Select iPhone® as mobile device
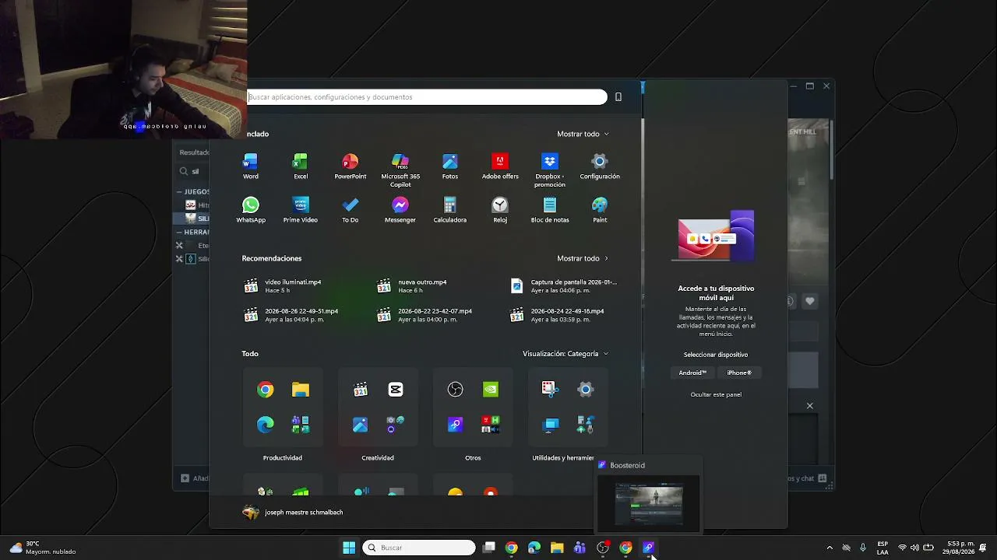The height and width of the screenshot is (560, 997). tap(739, 373)
